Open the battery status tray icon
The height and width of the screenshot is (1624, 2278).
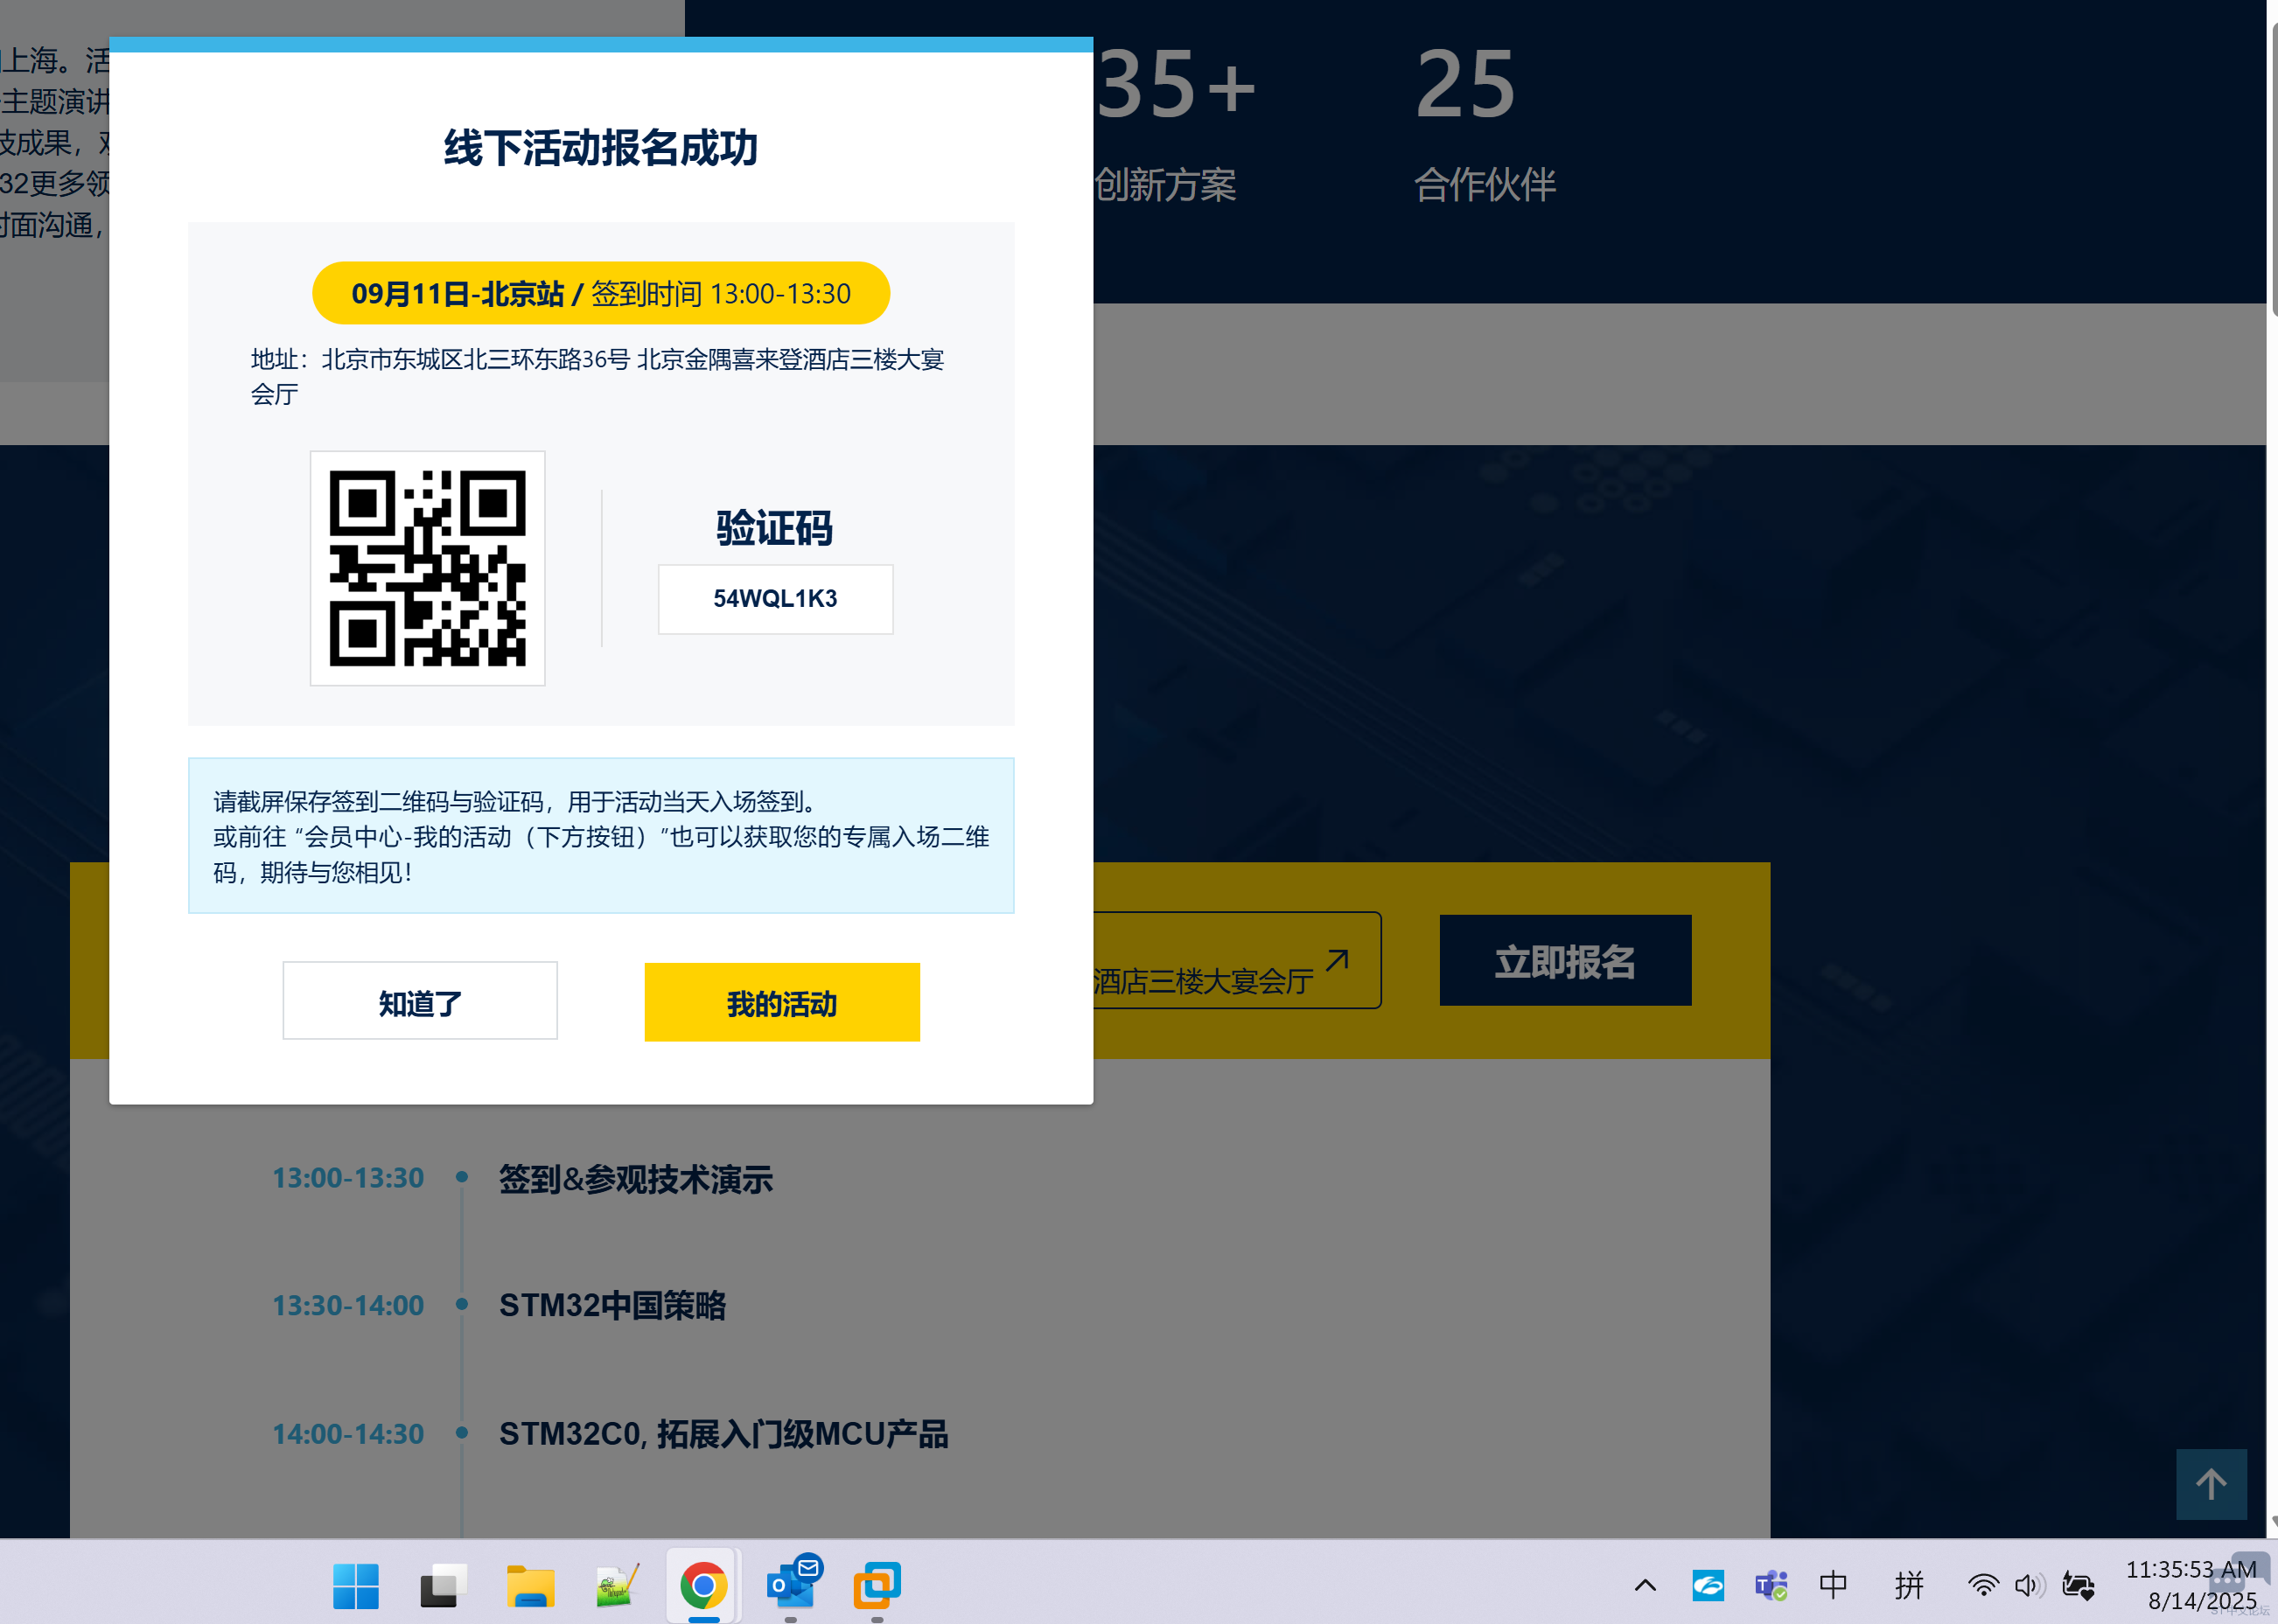point(2078,1585)
